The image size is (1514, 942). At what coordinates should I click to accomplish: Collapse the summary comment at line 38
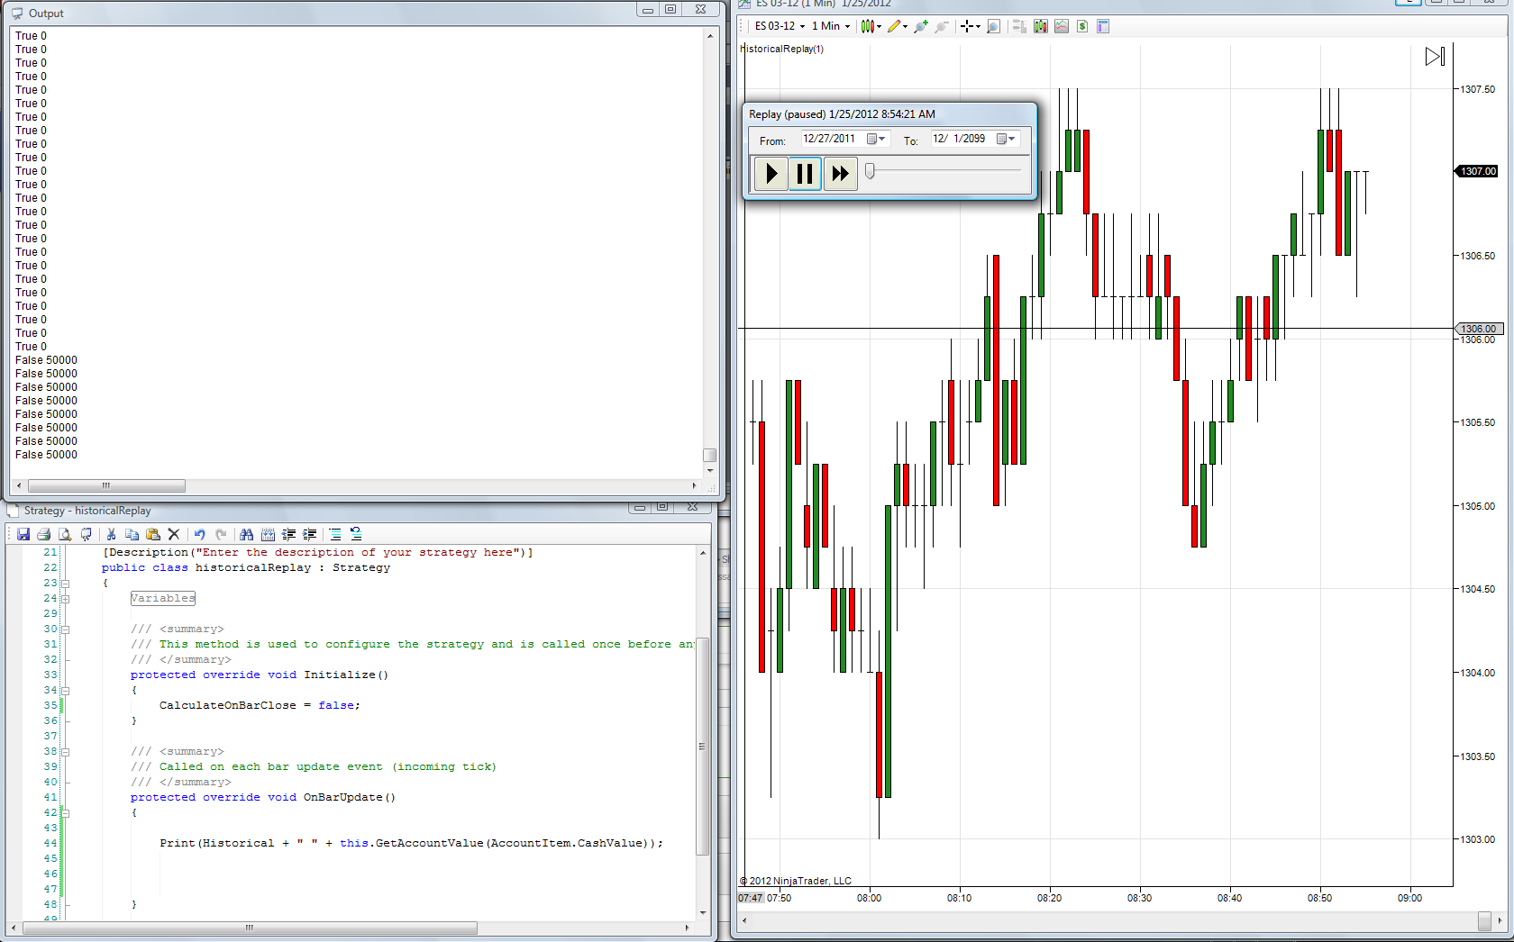(x=65, y=752)
